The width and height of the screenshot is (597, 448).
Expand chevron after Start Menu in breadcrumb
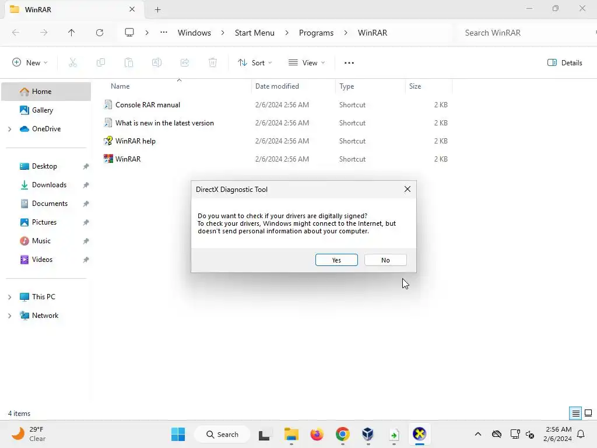click(287, 33)
